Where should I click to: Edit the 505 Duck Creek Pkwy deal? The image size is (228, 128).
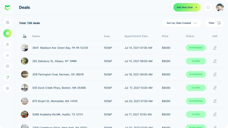coord(215,88)
